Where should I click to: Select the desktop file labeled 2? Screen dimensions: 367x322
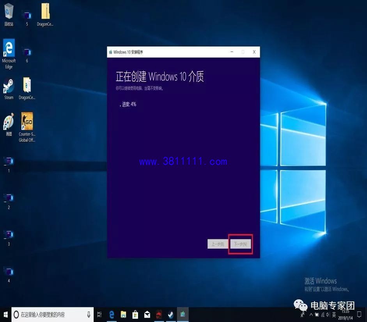9,201
